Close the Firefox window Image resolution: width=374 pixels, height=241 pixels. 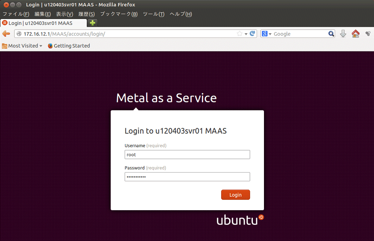click(x=6, y=5)
